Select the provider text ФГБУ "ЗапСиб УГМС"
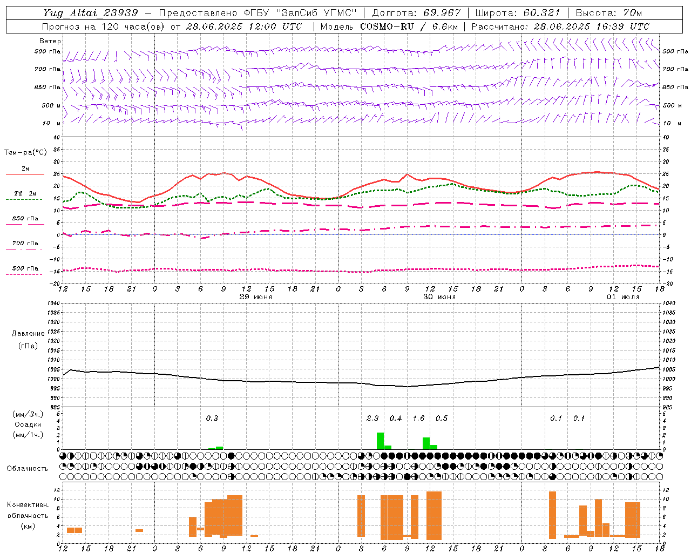691x553 pixels. [x=300, y=13]
